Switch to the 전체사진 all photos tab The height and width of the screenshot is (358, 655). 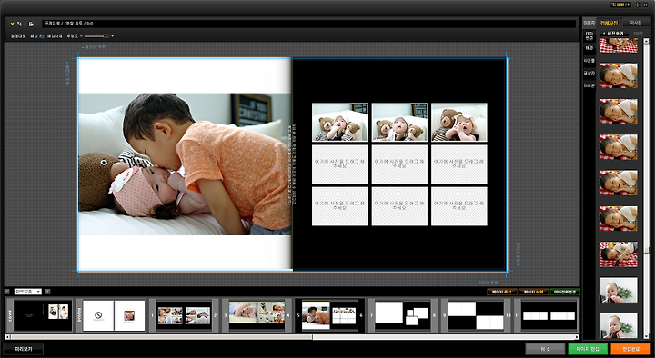(x=609, y=23)
